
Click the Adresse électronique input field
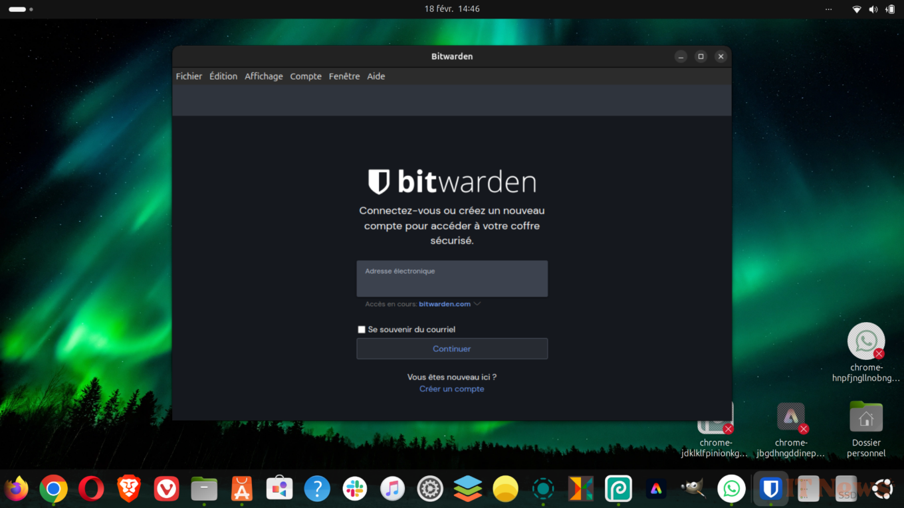[x=452, y=279]
